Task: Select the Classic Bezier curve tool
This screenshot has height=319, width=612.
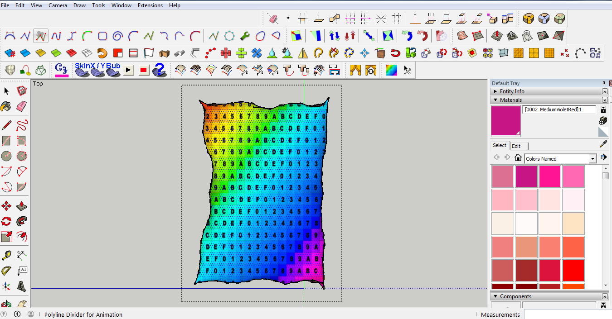Action: coord(10,35)
